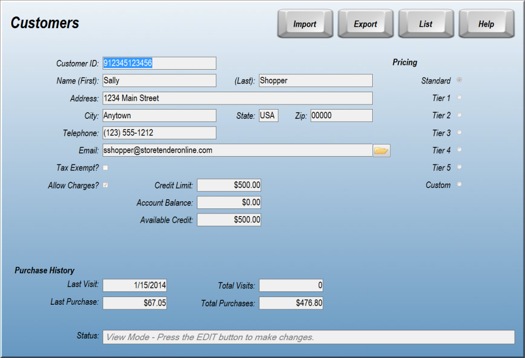Select the Custom pricing option

(x=459, y=184)
